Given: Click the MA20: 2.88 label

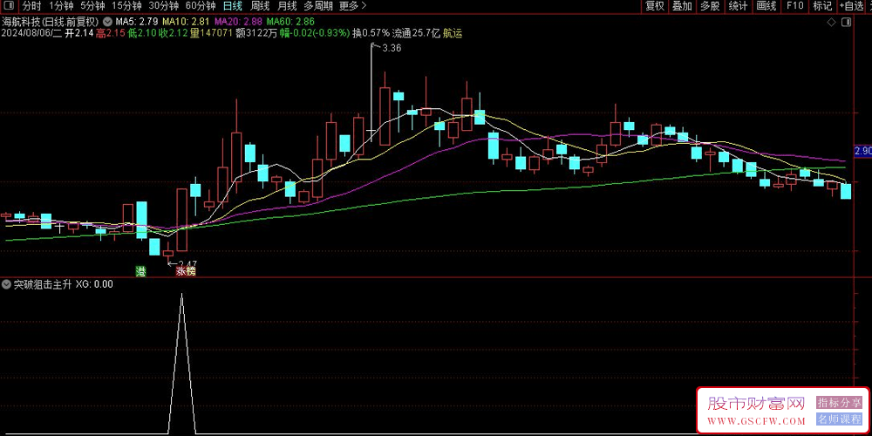Looking at the screenshot, I should coord(237,22).
